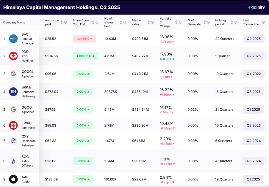Viewport: 269px width, 187px height.
Task: Click the Market value column header label
Action: pyautogui.click(x=137, y=22)
